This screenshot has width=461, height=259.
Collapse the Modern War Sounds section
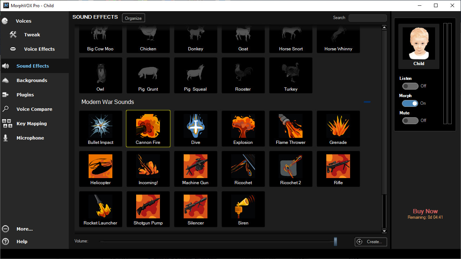coord(367,102)
